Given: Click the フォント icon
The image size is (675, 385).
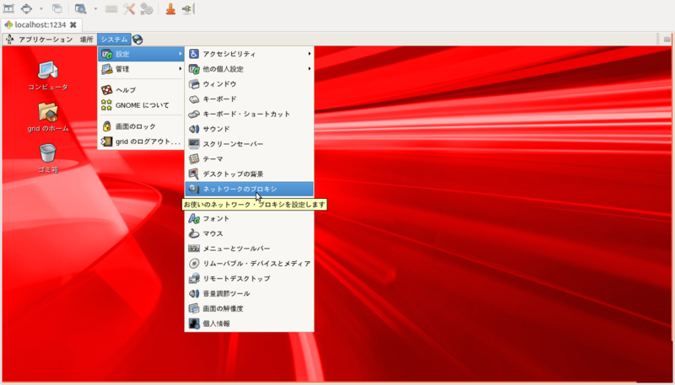Looking at the screenshot, I should 194,219.
